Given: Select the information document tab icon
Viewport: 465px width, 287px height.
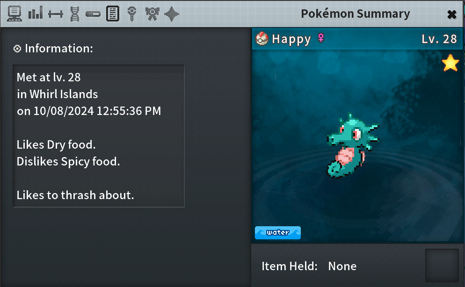Looking at the screenshot, I should click(113, 14).
